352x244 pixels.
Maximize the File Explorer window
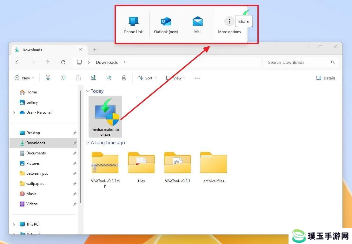click(x=321, y=47)
